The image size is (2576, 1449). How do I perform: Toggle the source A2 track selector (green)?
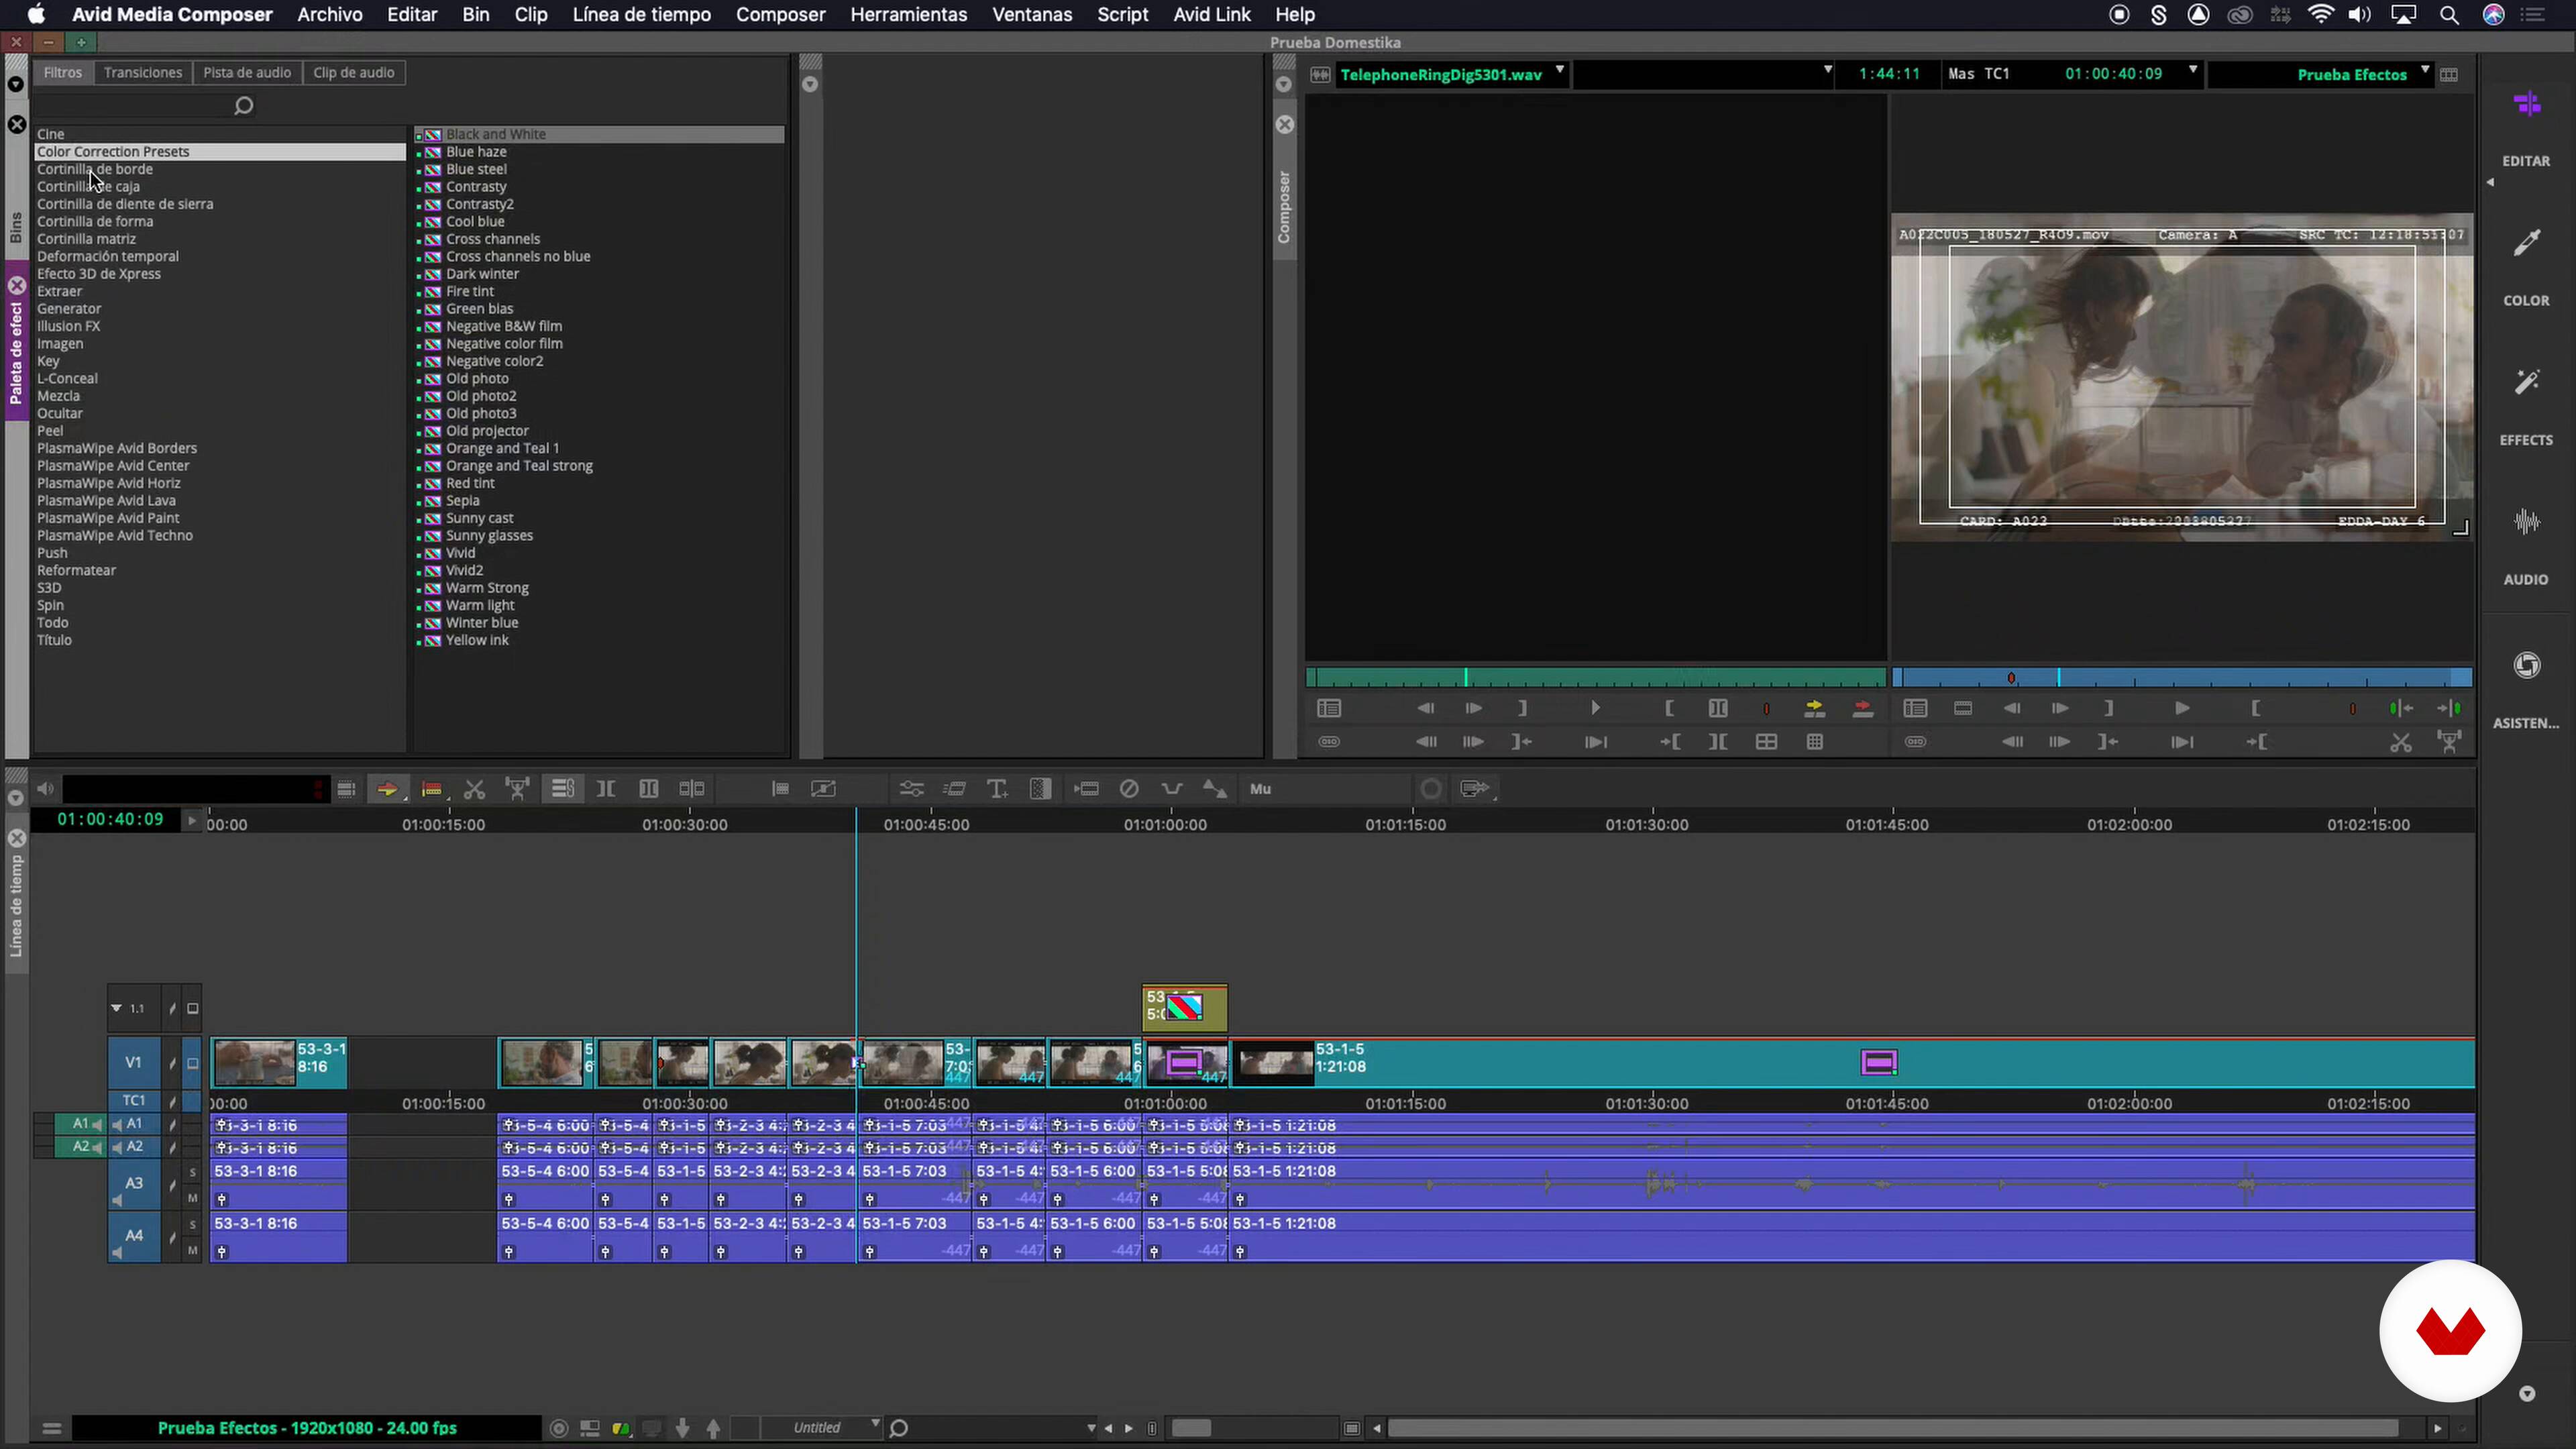pos(79,1147)
